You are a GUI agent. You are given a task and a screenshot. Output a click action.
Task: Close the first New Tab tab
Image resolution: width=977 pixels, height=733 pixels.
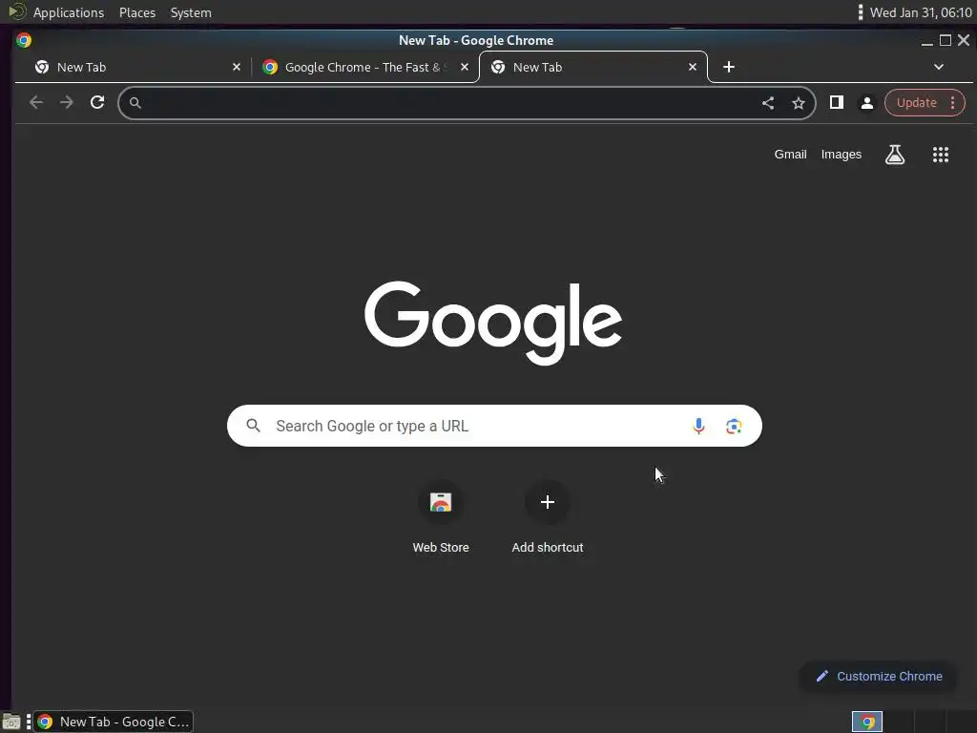237,67
